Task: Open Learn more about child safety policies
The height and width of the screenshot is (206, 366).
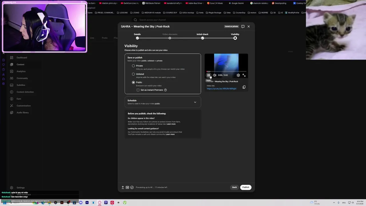Action: point(171,124)
